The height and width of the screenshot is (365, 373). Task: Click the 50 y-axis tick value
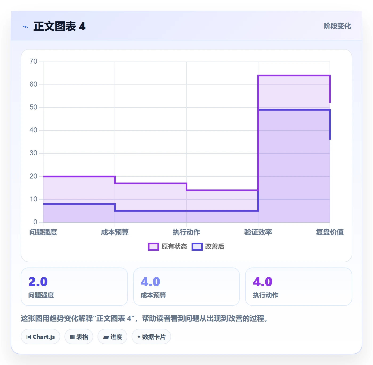click(33, 107)
